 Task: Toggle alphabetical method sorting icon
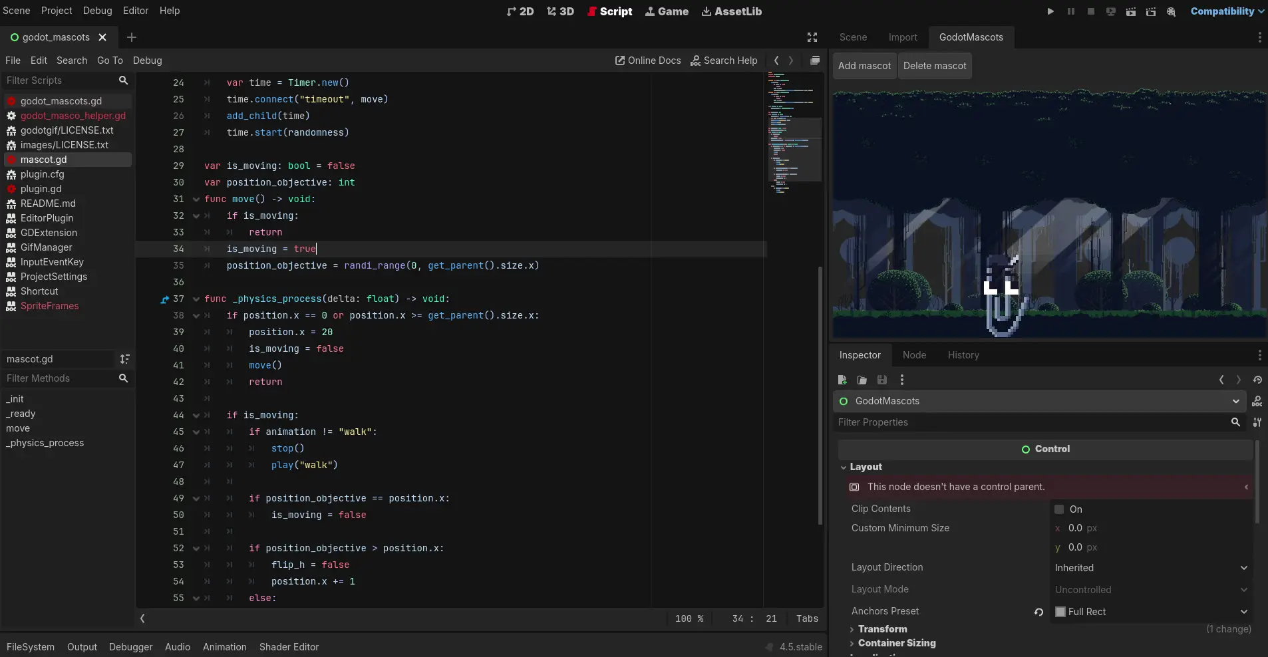coord(124,359)
